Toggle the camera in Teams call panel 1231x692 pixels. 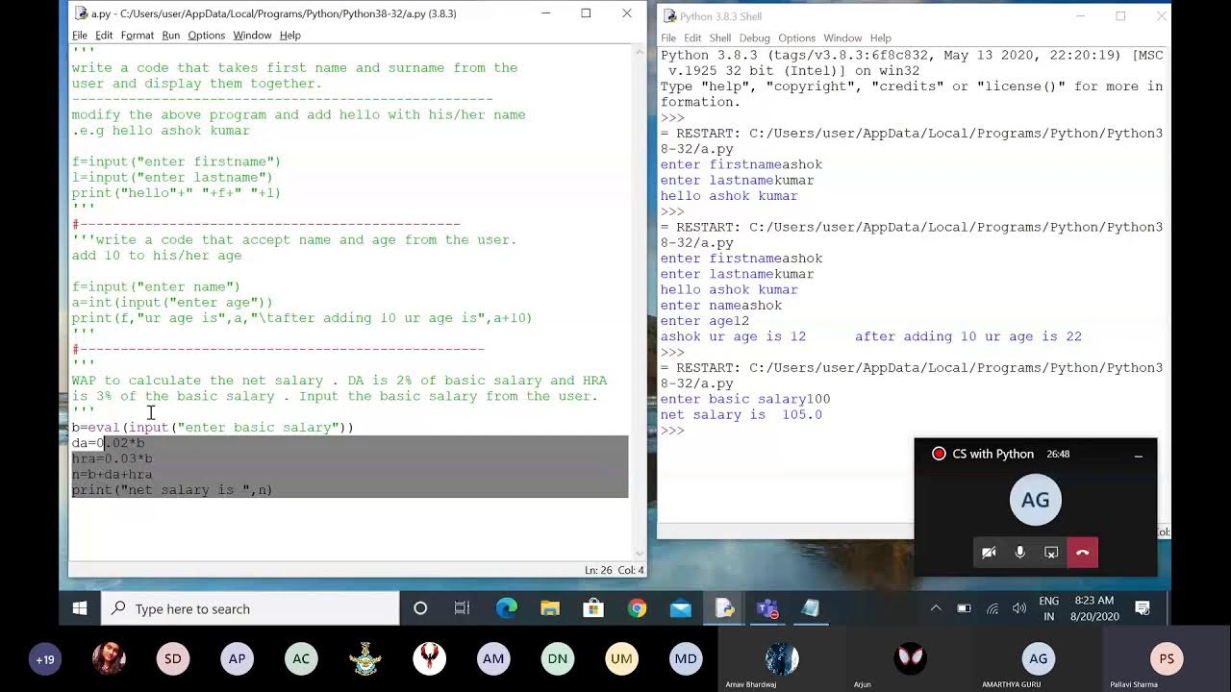point(989,553)
